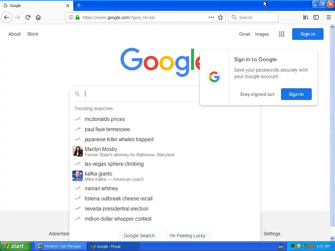
Task: Open the Windows start menu
Action: point(16,246)
